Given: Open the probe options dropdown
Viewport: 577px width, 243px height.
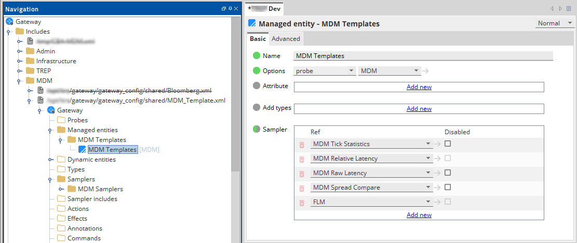Looking at the screenshot, I should [x=325, y=71].
